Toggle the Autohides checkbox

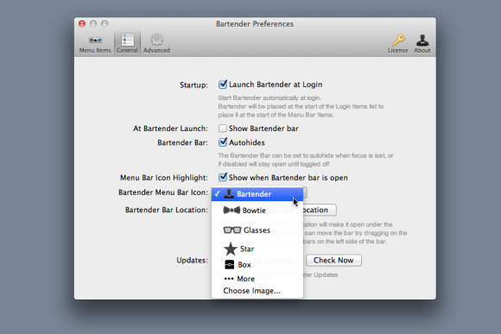coord(223,142)
